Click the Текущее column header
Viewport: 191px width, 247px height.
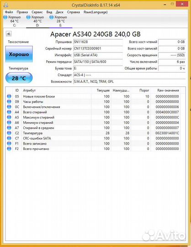[x=101, y=91]
